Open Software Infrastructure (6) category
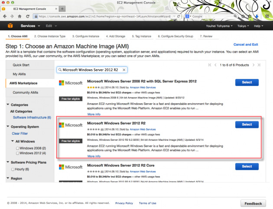The width and height of the screenshot is (273, 209). (32, 117)
